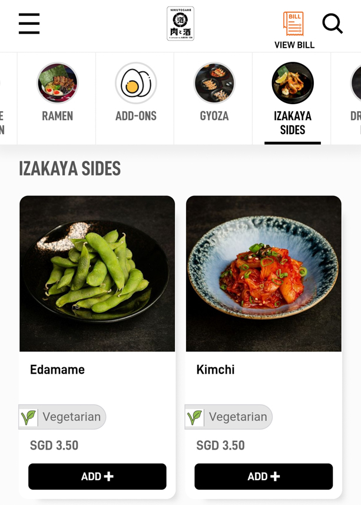Open the Kimchi item title
Screen dimensions: 361x505
point(216,370)
